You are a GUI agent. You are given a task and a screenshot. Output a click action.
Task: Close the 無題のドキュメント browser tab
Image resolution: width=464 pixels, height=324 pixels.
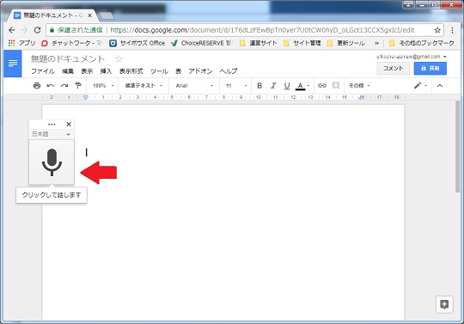(x=89, y=15)
